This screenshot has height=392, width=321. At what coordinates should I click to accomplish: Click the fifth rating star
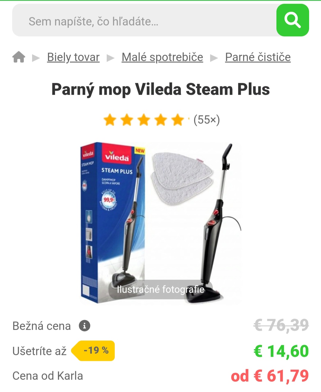pos(178,120)
